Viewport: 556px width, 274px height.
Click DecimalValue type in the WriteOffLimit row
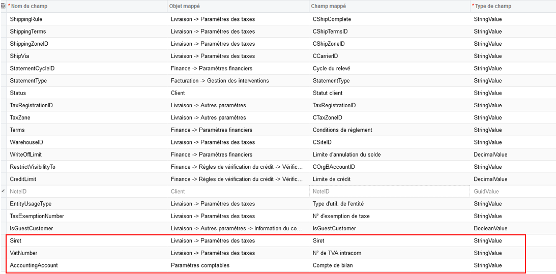point(513,155)
